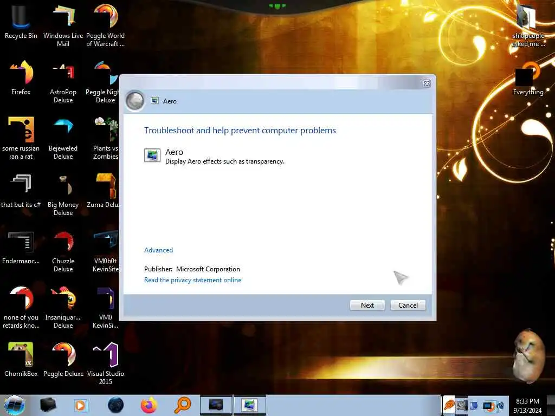Viewport: 555px width, 416px height.
Task: Close the Aero troubleshooter window
Action: click(427, 83)
